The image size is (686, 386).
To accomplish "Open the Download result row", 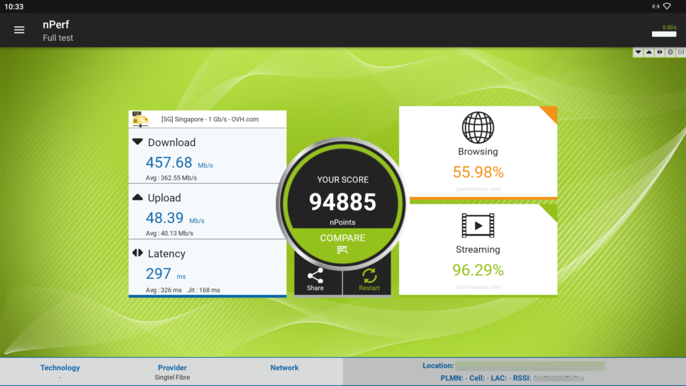I will (208, 156).
